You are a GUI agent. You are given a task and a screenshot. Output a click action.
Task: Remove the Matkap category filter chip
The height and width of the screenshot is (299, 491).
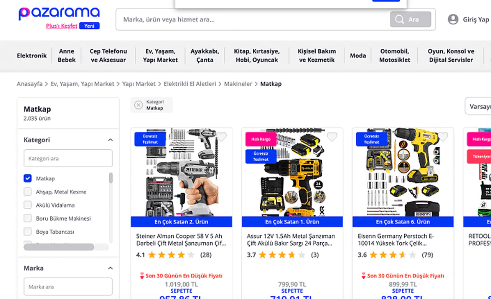[138, 105]
